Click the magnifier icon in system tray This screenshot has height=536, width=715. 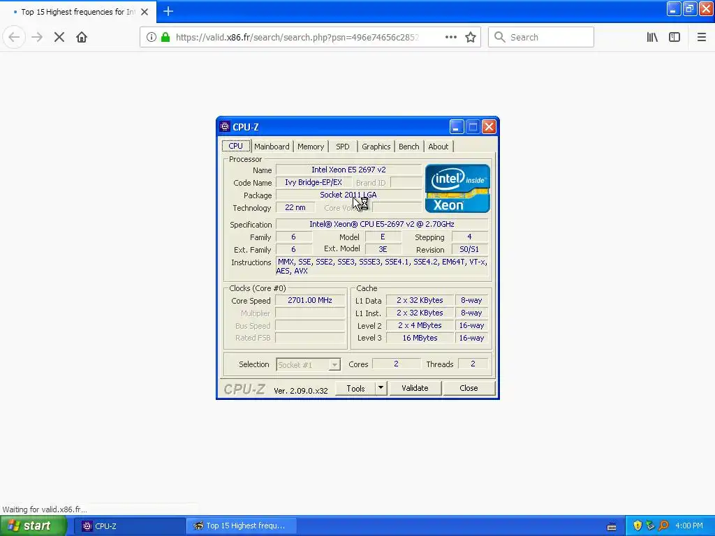click(x=663, y=526)
